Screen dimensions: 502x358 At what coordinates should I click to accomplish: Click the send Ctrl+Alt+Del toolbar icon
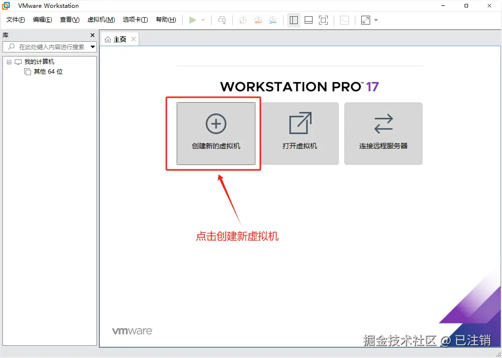pyautogui.click(x=222, y=20)
